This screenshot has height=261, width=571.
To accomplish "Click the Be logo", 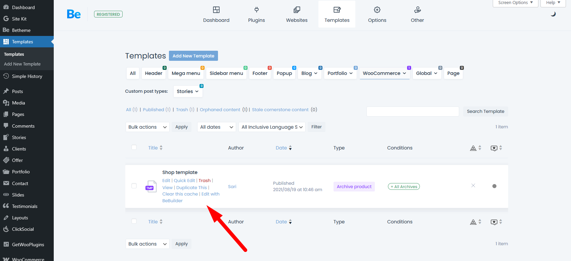I will tap(74, 14).
